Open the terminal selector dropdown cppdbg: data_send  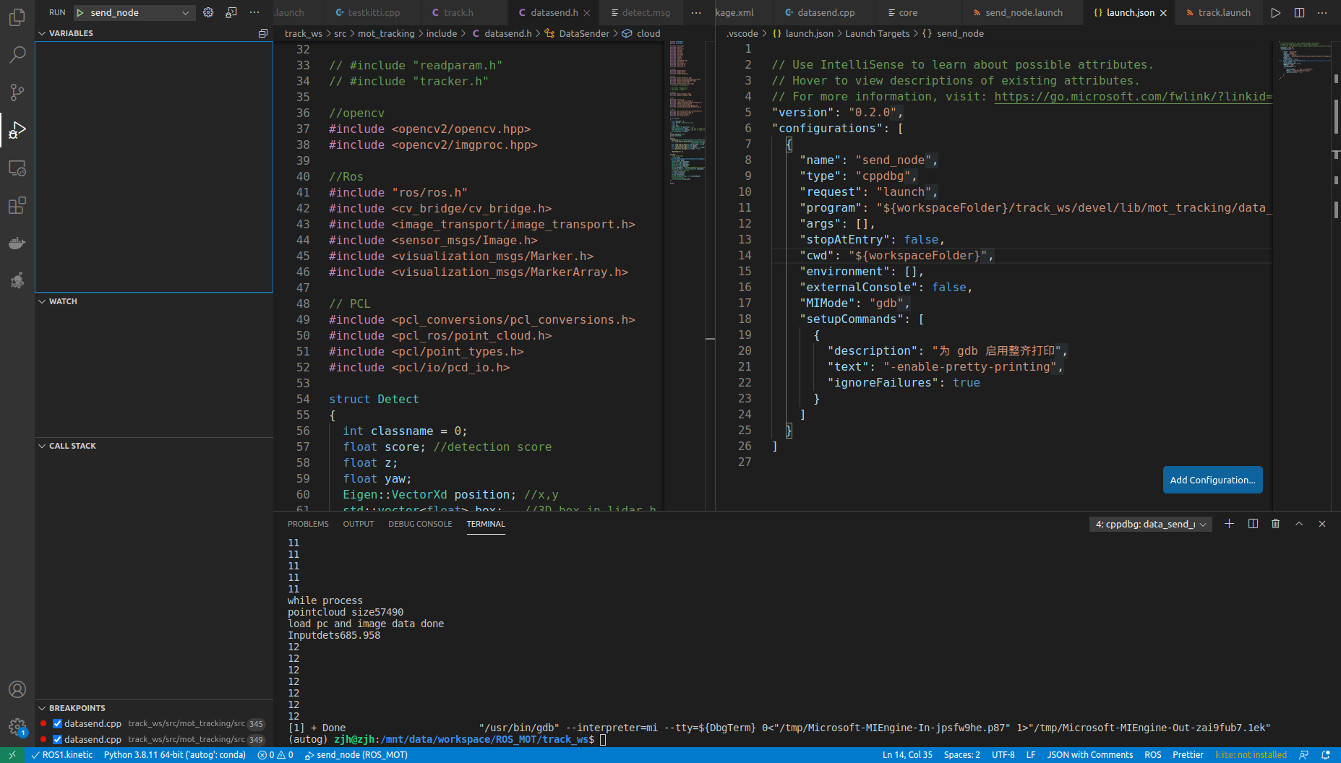pyautogui.click(x=1151, y=524)
